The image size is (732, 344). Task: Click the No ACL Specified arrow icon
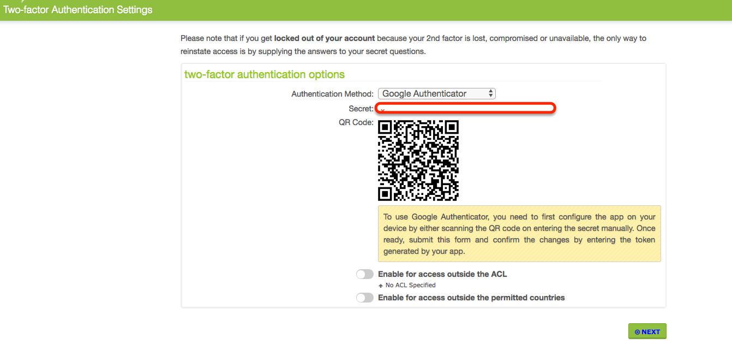pyautogui.click(x=381, y=286)
